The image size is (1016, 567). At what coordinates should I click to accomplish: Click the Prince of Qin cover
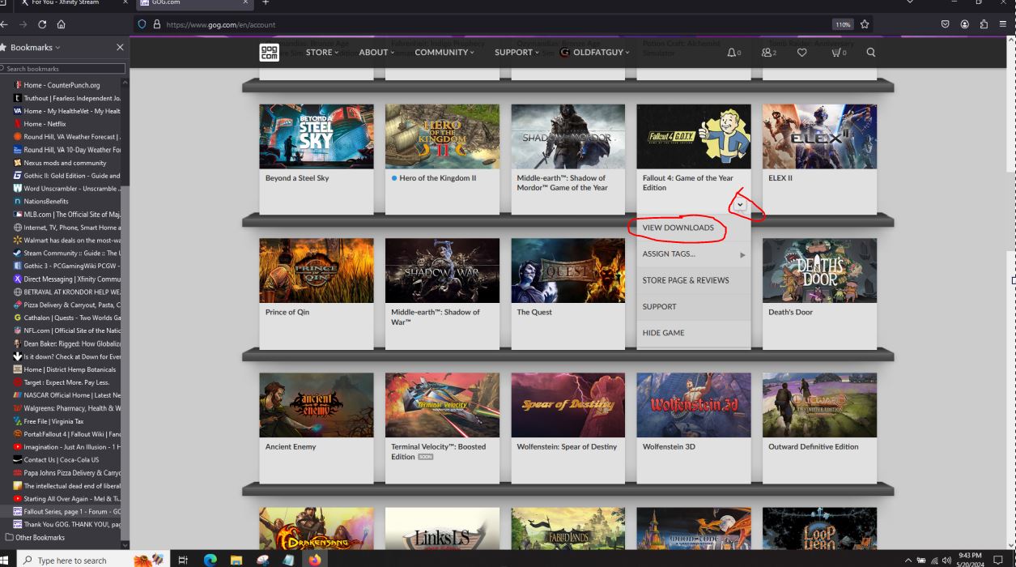coord(317,271)
